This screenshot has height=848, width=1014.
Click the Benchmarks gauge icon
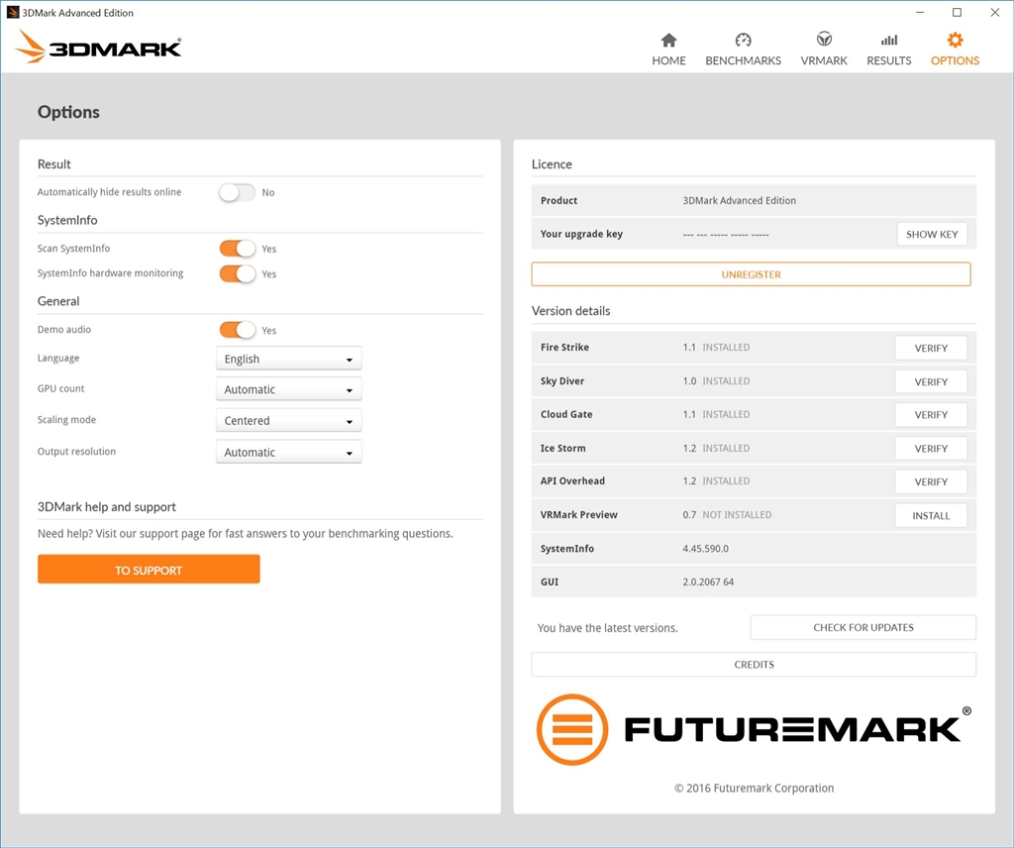743,40
